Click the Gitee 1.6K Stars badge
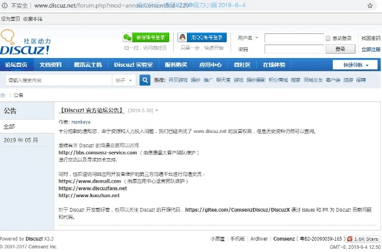This screenshot has height=252, width=382. tap(362, 239)
